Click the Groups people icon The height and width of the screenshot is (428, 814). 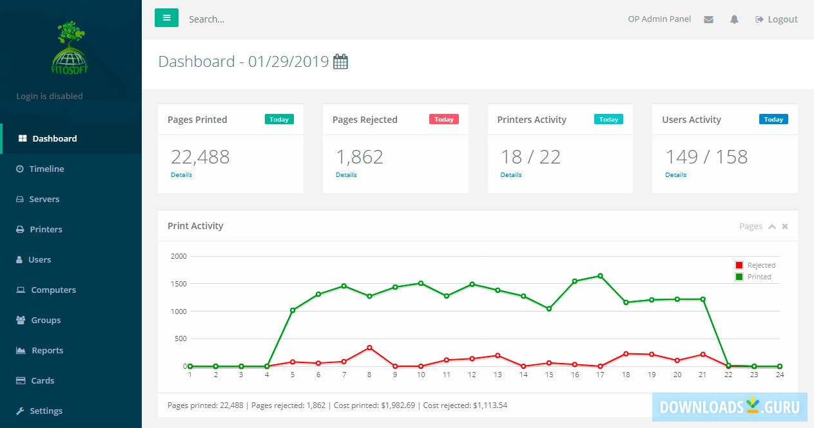pyautogui.click(x=21, y=320)
